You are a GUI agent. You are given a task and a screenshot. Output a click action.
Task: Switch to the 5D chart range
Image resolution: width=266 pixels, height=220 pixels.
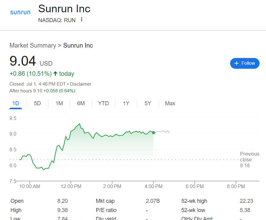pos(37,103)
